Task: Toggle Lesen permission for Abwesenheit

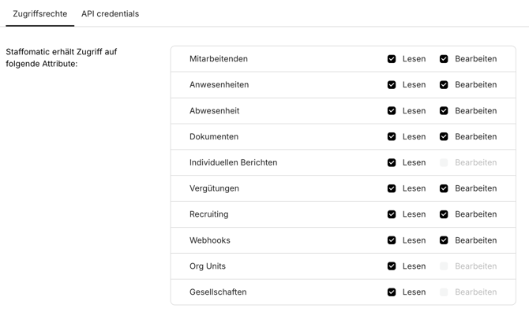Action: pyautogui.click(x=392, y=111)
